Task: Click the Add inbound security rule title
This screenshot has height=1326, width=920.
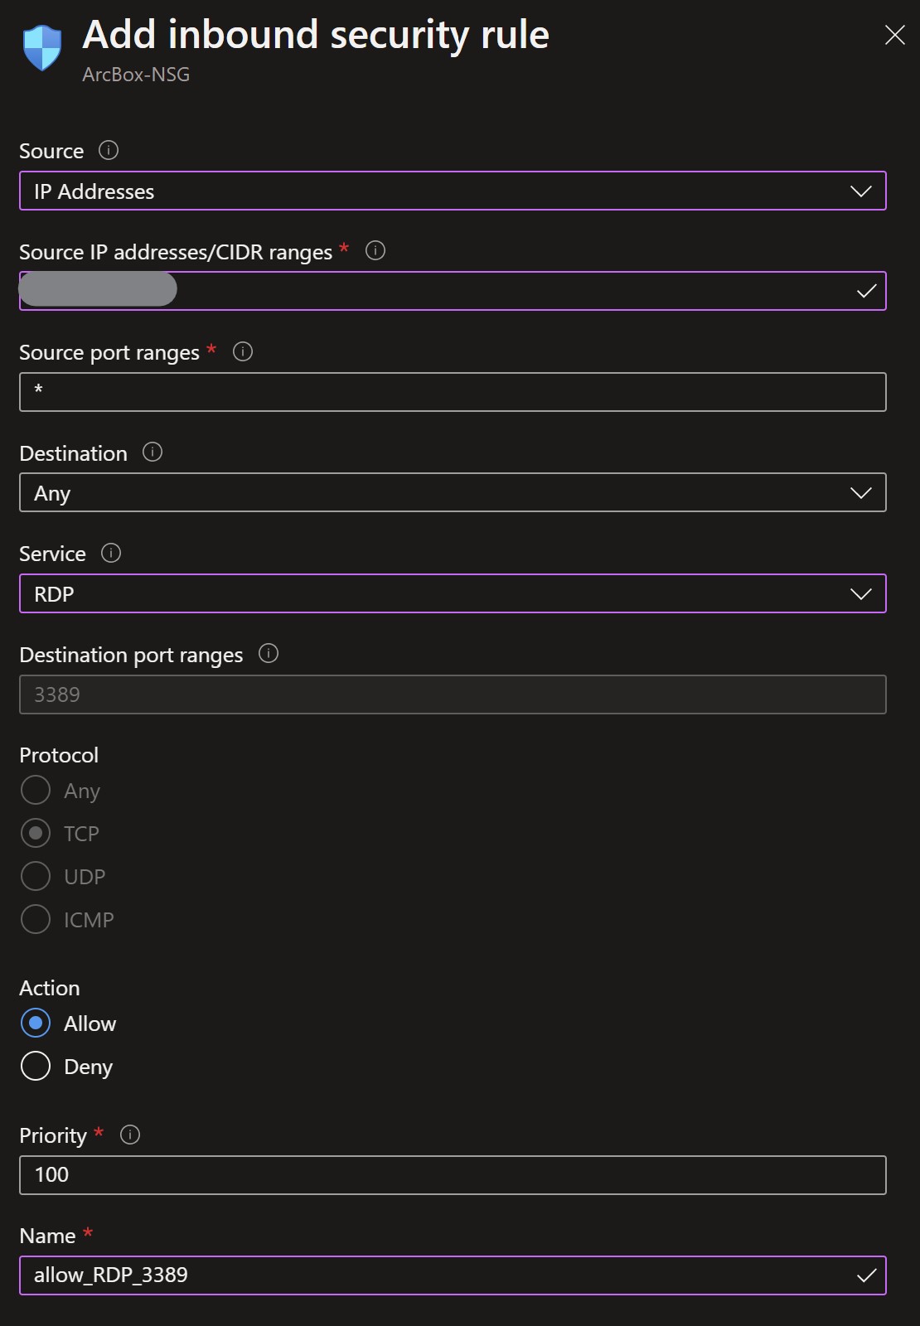Action: tap(316, 36)
